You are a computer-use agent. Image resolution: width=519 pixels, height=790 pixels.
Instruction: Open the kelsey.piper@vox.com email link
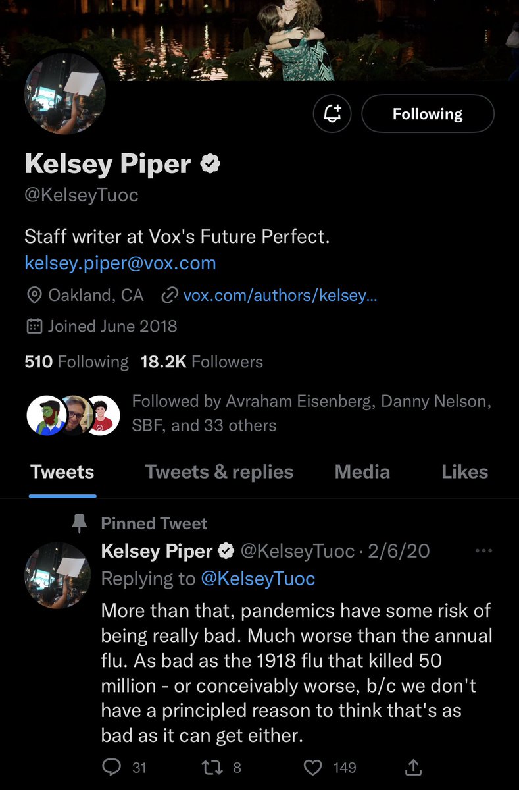click(x=120, y=263)
